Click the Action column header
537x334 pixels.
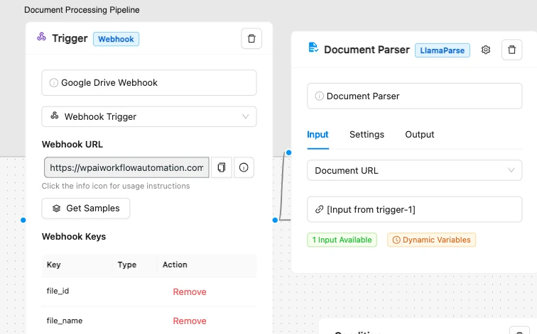(x=175, y=265)
